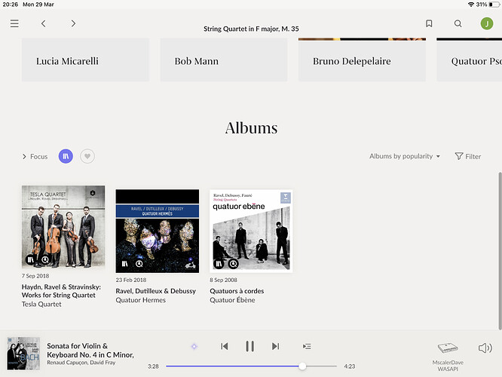Click the String Quartet in F major title

(x=251, y=29)
